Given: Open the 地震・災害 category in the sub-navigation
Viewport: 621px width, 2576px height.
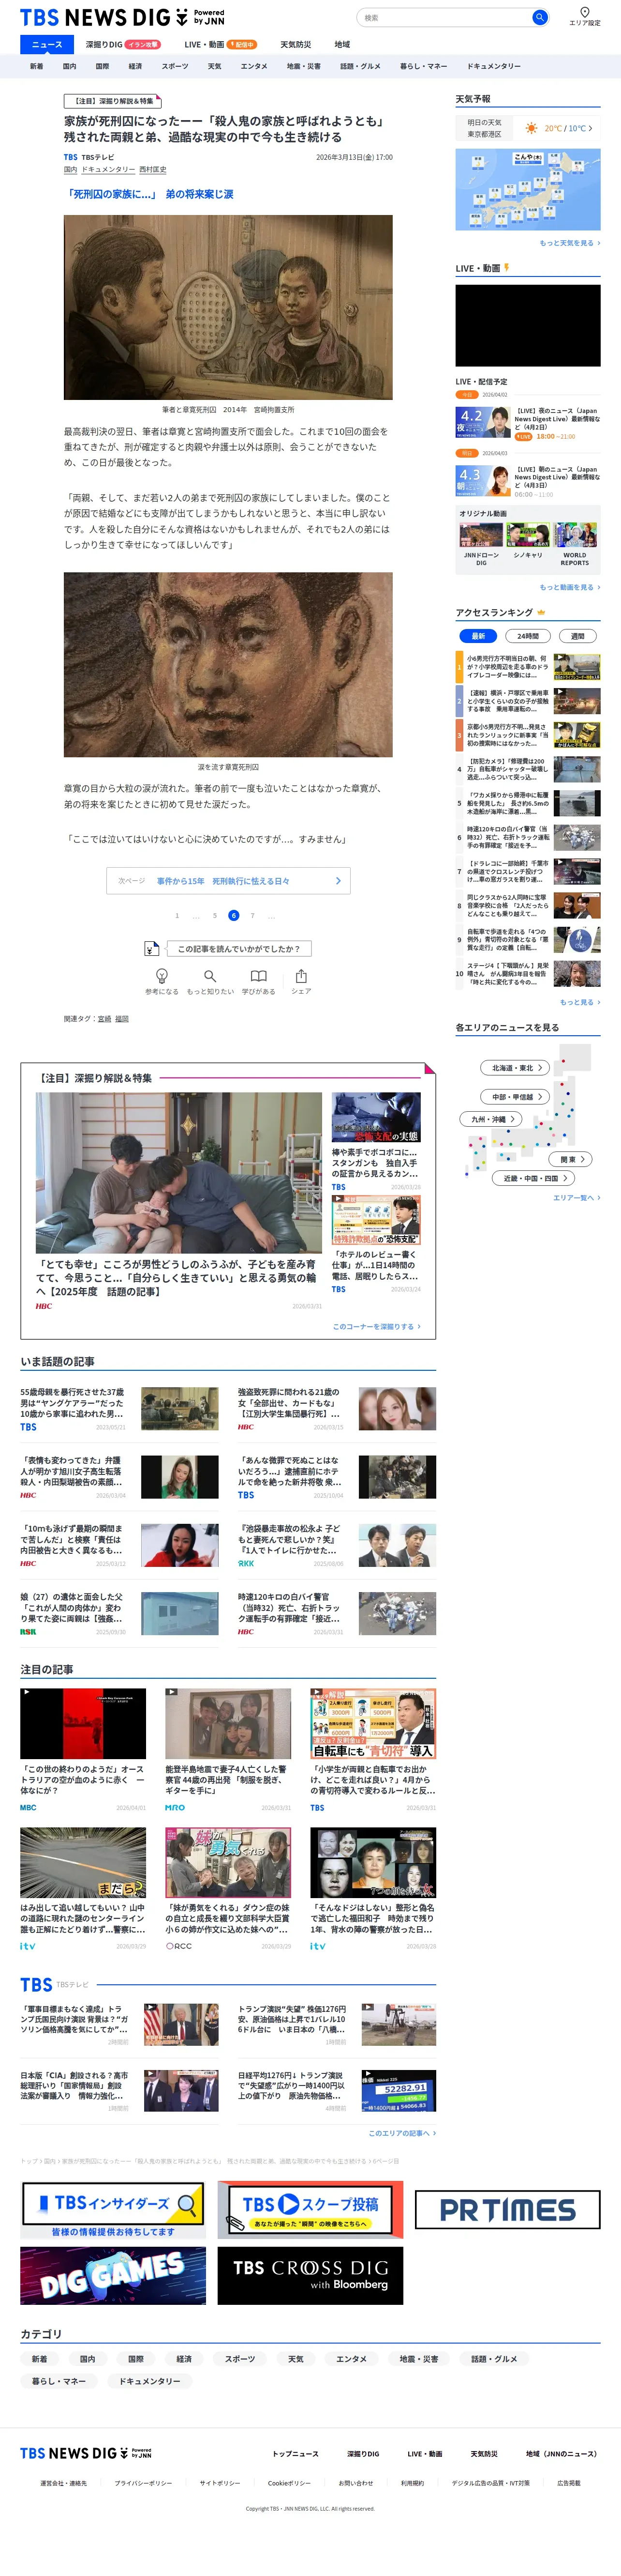Looking at the screenshot, I should coord(304,66).
